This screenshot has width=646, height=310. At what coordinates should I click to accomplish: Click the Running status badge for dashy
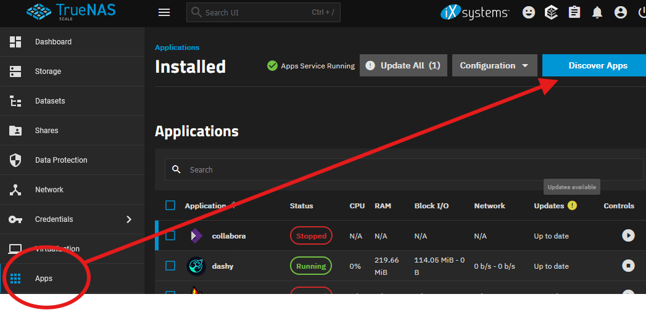(x=311, y=266)
